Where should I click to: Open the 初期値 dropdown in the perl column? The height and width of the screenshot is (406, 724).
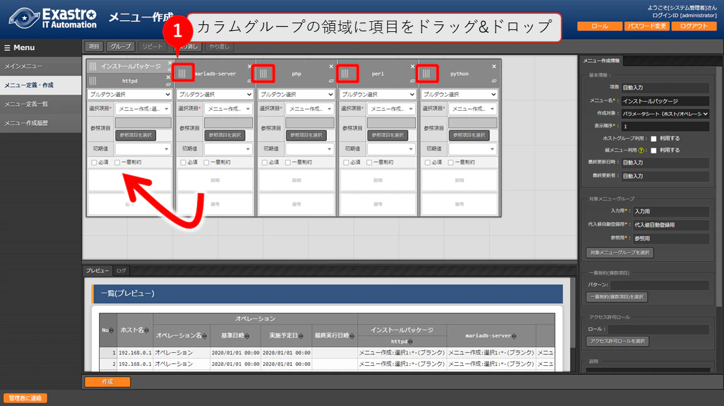pos(391,149)
